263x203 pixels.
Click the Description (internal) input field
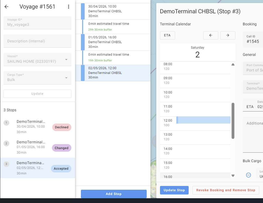37,41
